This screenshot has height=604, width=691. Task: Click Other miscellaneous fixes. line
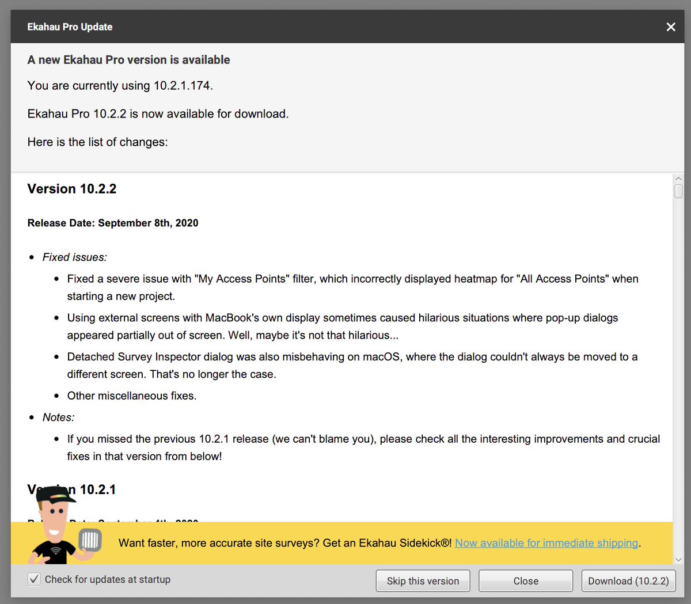point(132,396)
